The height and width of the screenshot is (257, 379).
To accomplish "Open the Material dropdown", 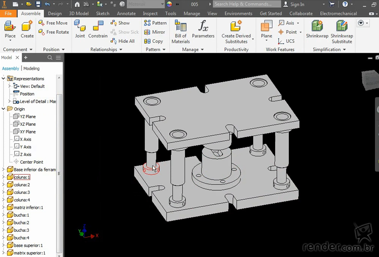I will pos(146,4).
